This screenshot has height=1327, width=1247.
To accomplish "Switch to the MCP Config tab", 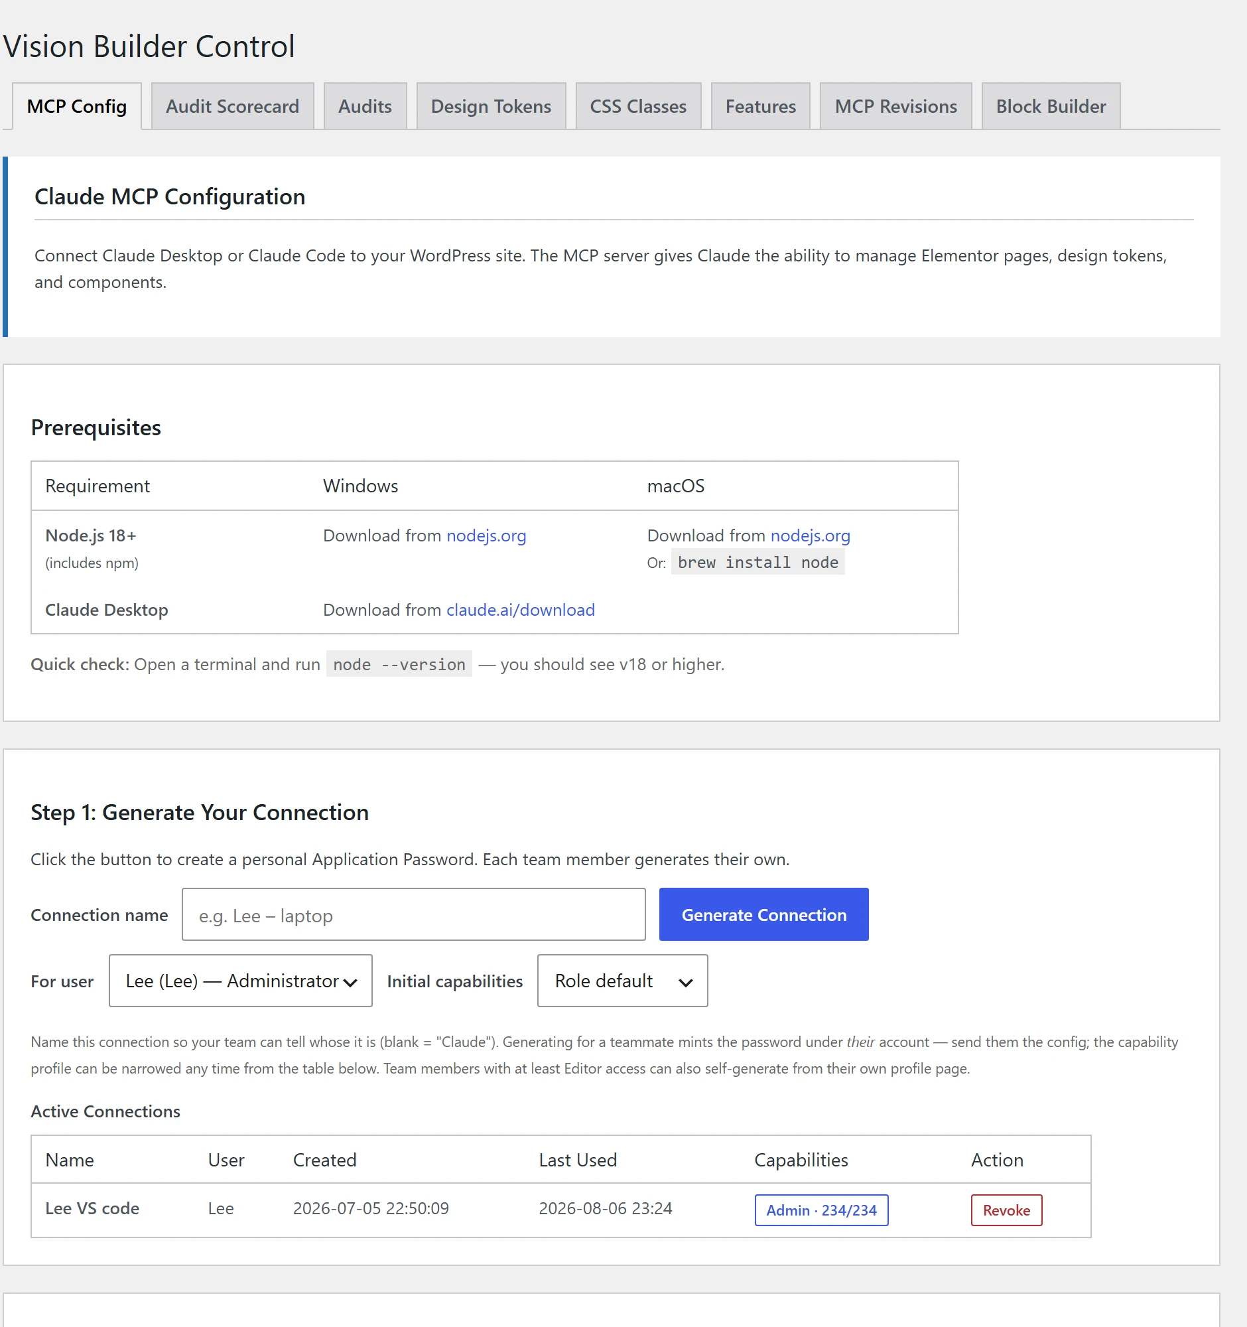I will (77, 106).
